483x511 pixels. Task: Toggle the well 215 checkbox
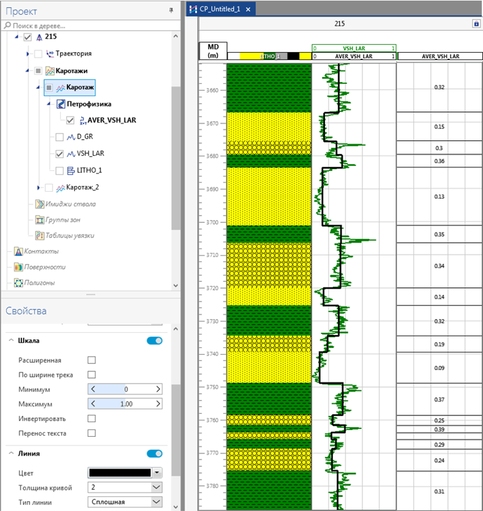pos(28,37)
